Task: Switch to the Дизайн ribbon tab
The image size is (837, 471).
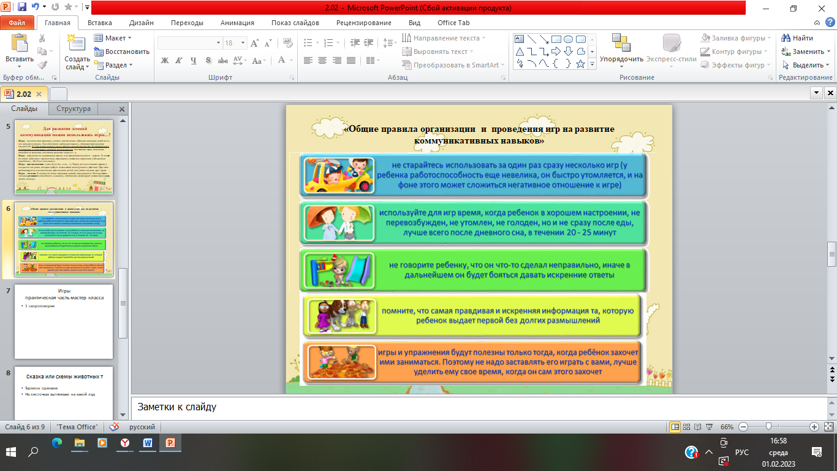Action: click(142, 23)
